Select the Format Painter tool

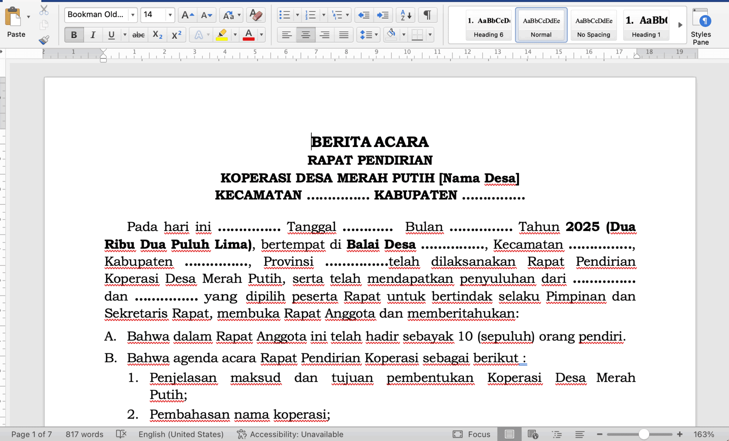coord(44,40)
